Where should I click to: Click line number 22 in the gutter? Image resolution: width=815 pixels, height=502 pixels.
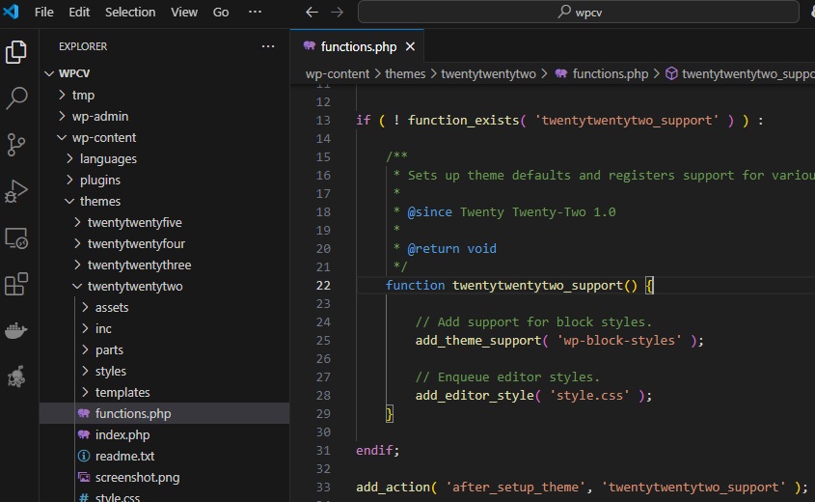coord(323,285)
